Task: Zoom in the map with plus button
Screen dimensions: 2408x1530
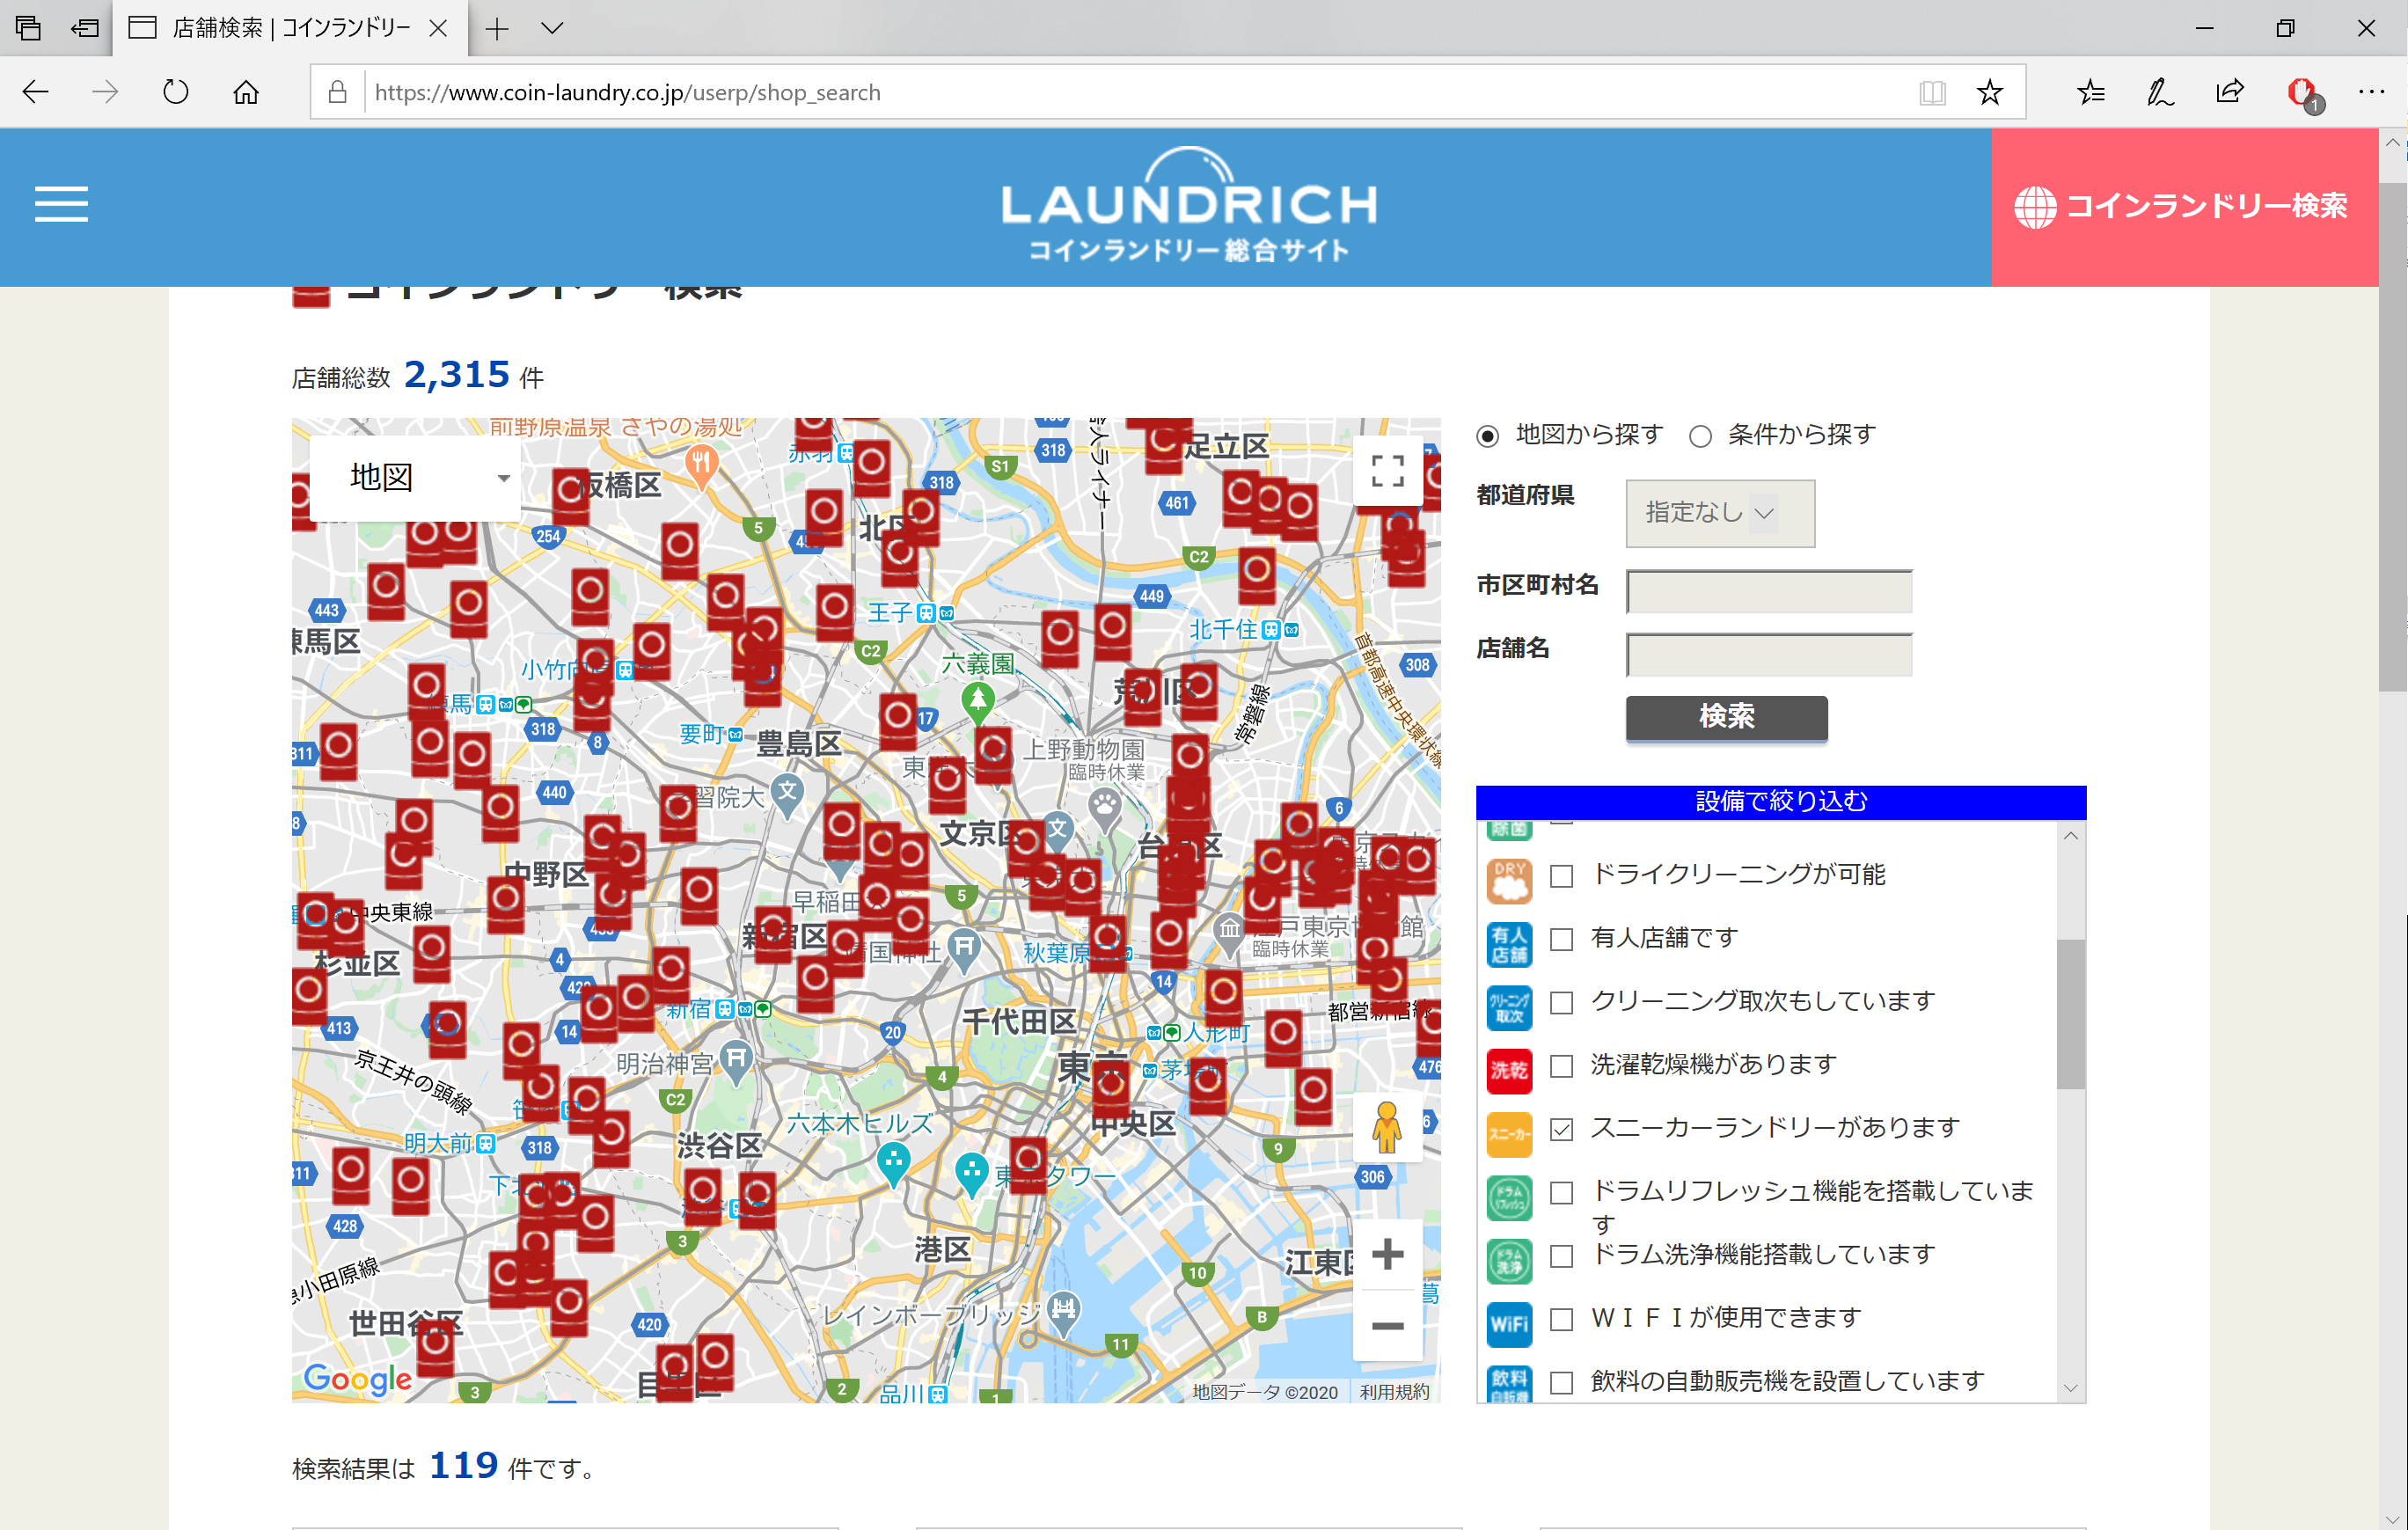Action: (x=1387, y=1255)
